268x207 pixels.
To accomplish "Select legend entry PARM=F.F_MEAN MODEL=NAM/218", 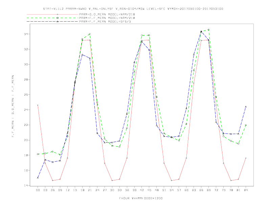I will pyautogui.click(x=107, y=18).
